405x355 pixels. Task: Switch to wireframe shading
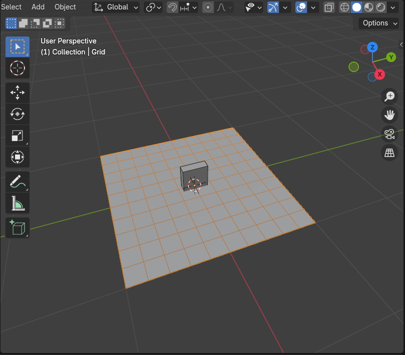tap(344, 7)
